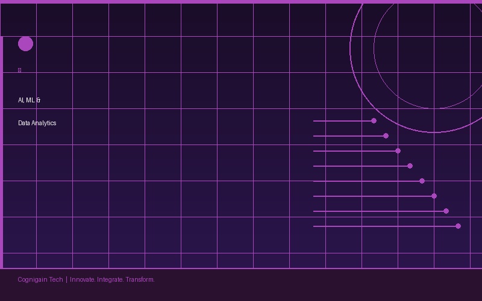This screenshot has height=301, width=482.
Task: Click the track of the longest horizontal line
Action: point(384,226)
